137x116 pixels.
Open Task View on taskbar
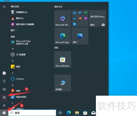coord(60,113)
